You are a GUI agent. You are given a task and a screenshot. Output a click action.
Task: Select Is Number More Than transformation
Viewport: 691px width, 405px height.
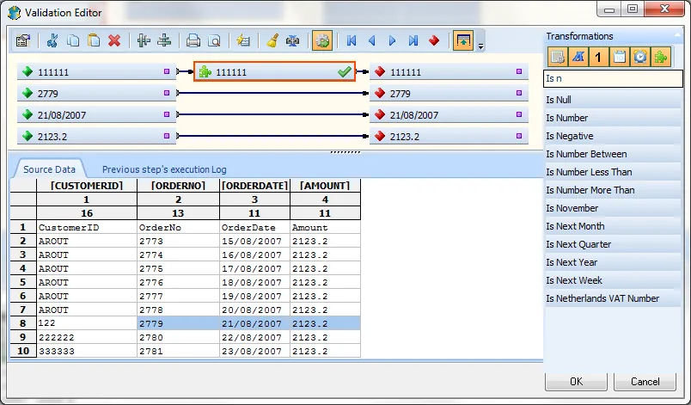613,190
